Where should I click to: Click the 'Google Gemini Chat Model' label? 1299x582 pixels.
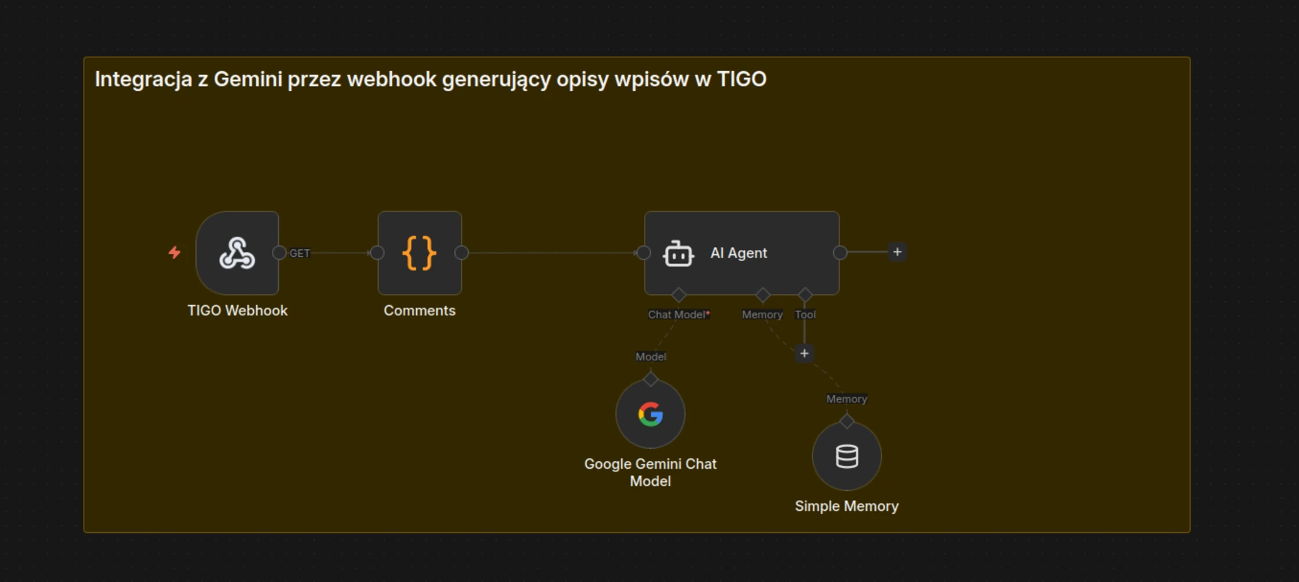coord(650,472)
